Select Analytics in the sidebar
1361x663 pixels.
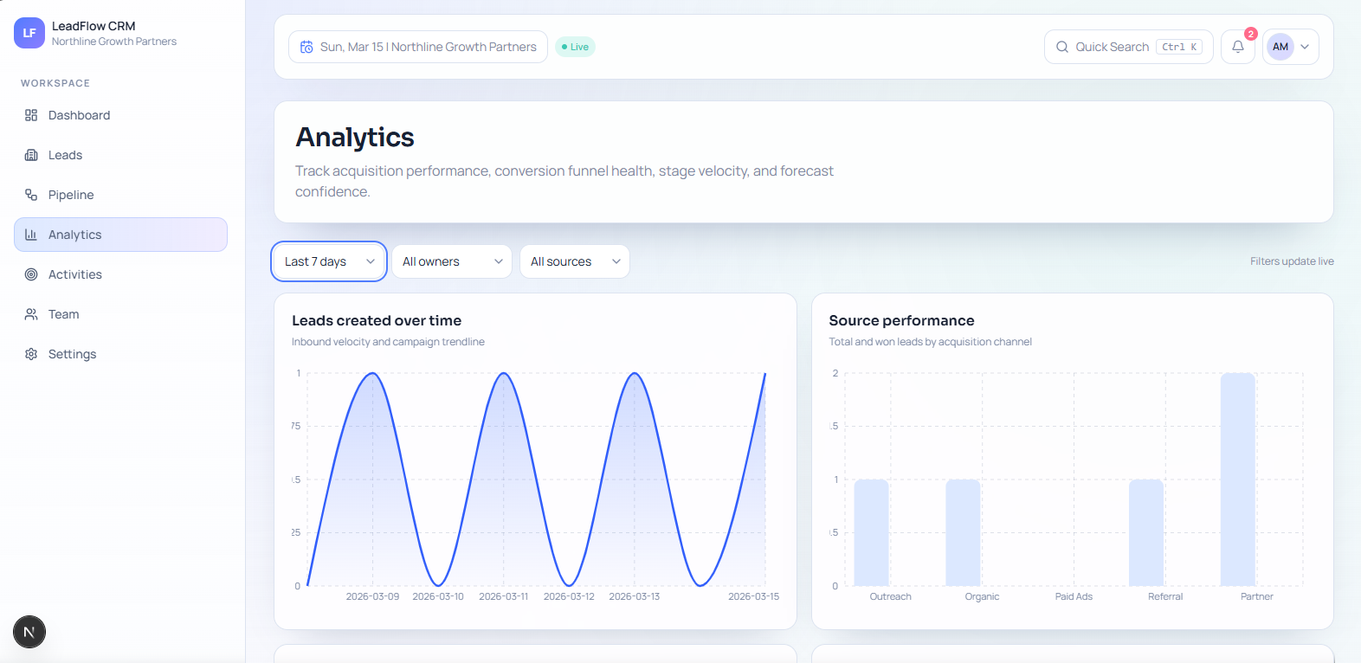[120, 235]
